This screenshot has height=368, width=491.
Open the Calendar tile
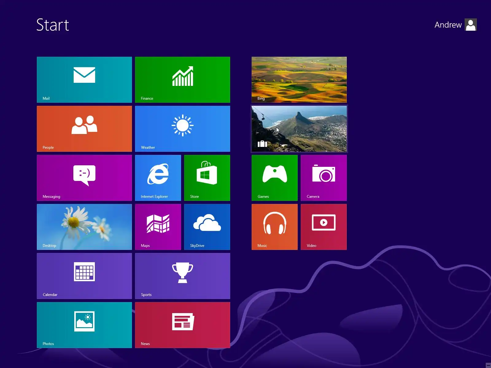point(84,276)
